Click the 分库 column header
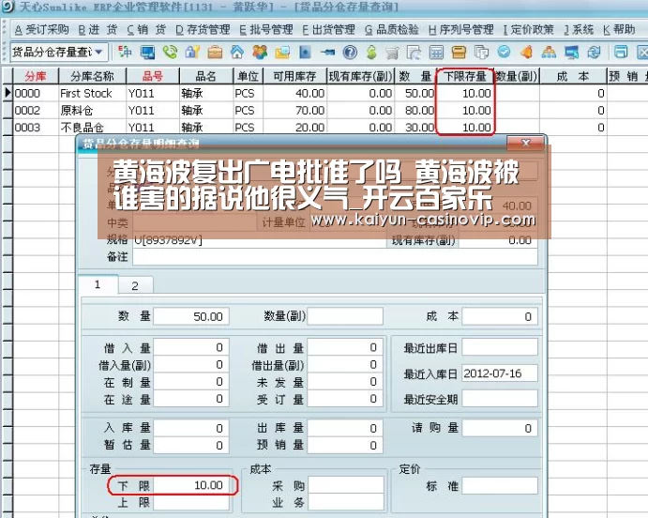Viewport: 648px width, 518px height. tap(36, 76)
